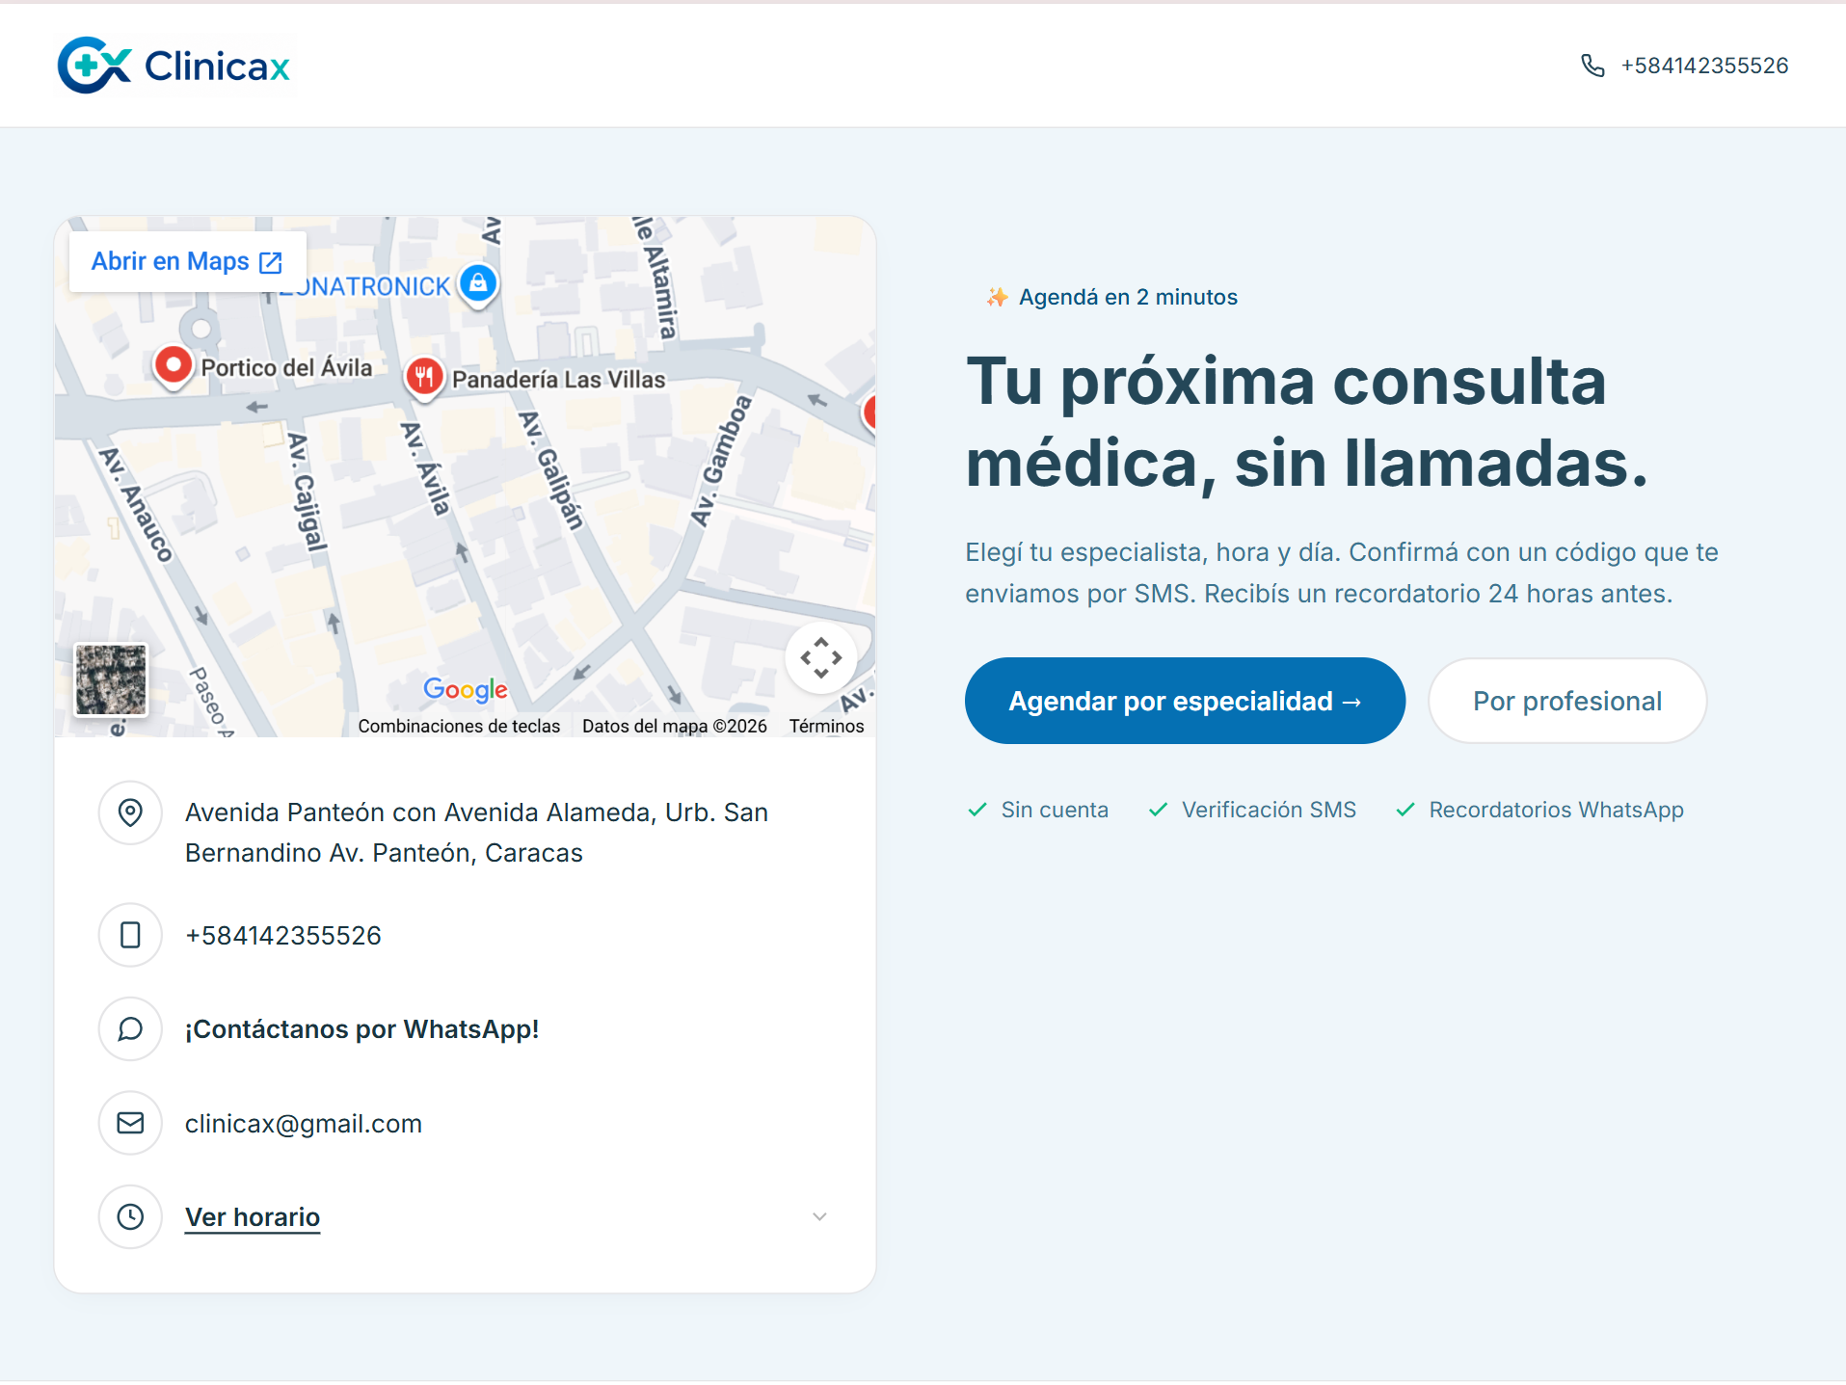The height and width of the screenshot is (1385, 1846).
Task: Click the headline Tu próxima consulta médica
Action: tap(1307, 421)
